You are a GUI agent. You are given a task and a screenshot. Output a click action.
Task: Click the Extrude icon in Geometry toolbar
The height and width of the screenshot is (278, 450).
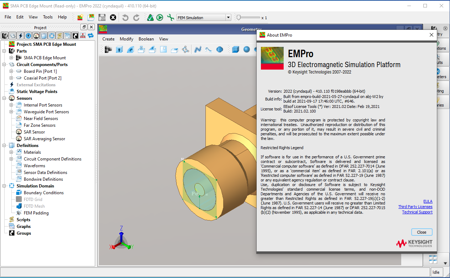click(119, 50)
